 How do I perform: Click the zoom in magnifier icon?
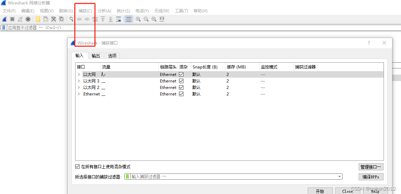[x=138, y=19]
